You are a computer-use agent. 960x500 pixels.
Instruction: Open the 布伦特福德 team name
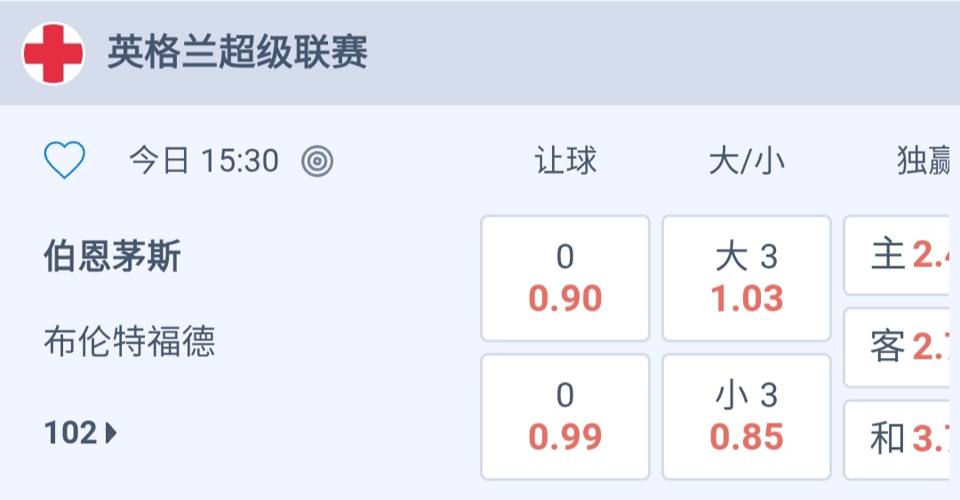[x=130, y=341]
